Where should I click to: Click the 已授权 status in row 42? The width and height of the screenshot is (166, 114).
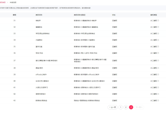tap(115, 94)
